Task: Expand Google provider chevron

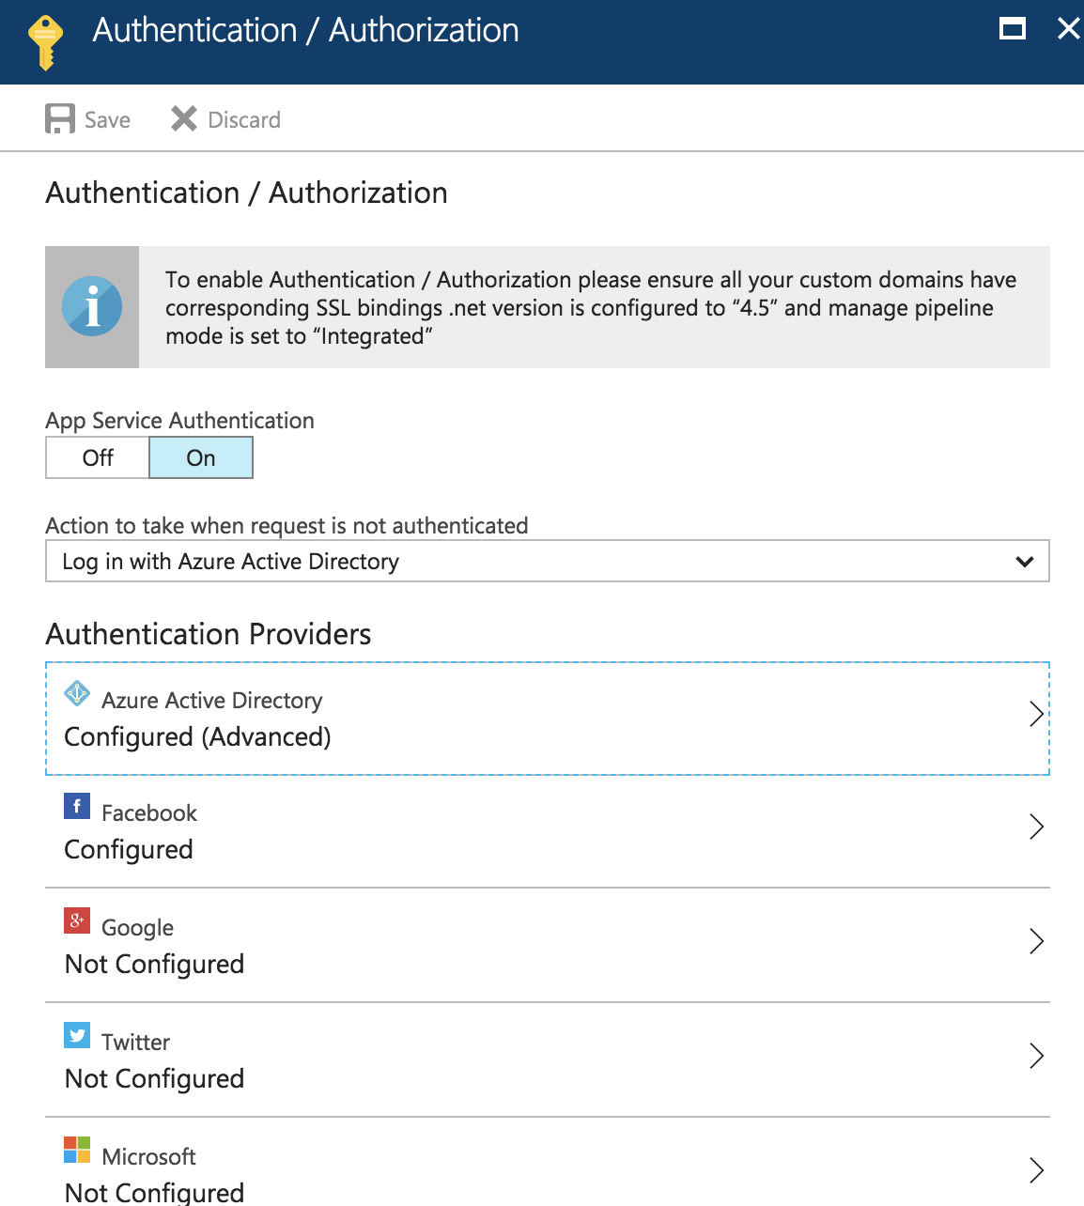Action: (1036, 941)
